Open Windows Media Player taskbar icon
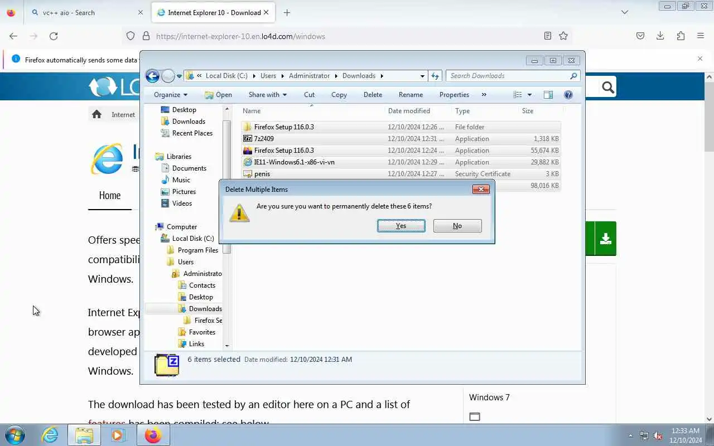This screenshot has height=446, width=714. pyautogui.click(x=118, y=435)
